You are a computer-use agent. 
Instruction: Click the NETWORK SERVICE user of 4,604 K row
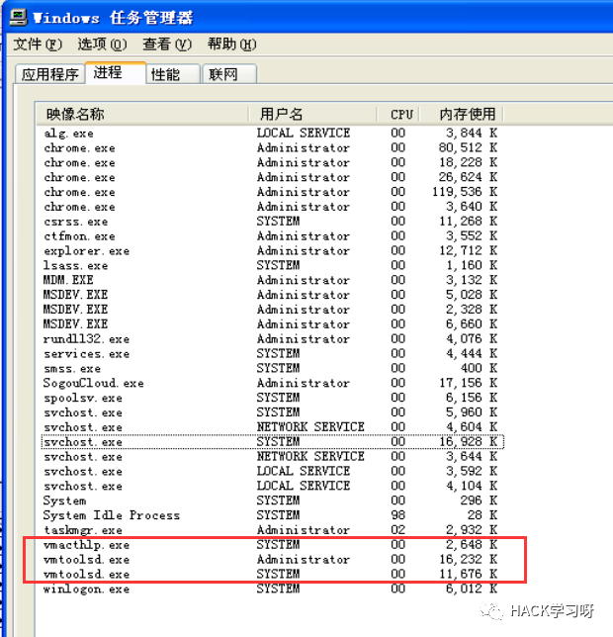310,426
